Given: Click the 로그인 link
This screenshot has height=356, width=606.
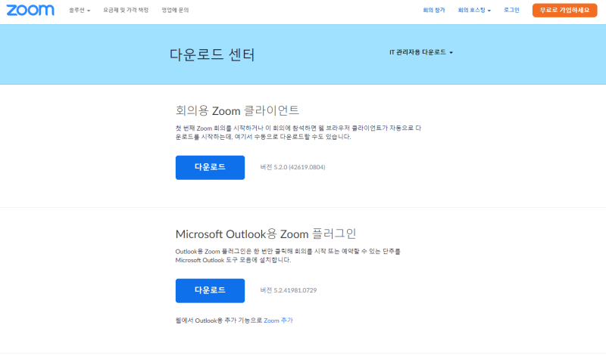Looking at the screenshot, I should pyautogui.click(x=511, y=11).
